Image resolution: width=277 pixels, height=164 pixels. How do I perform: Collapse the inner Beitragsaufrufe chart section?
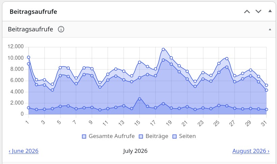(x=270, y=29)
